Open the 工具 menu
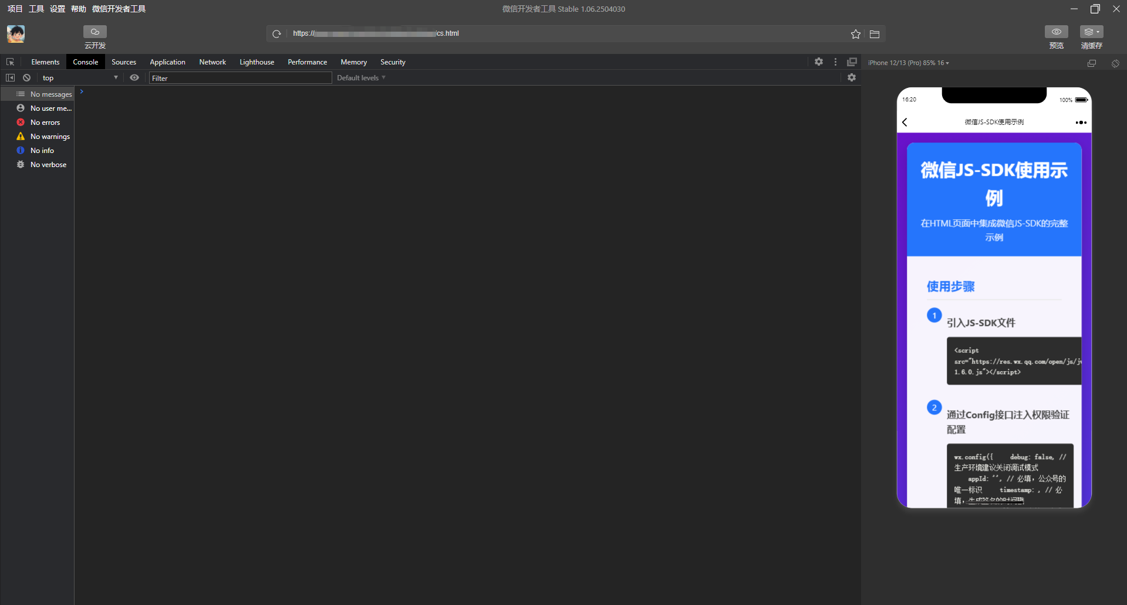The image size is (1127, 605). [36, 9]
